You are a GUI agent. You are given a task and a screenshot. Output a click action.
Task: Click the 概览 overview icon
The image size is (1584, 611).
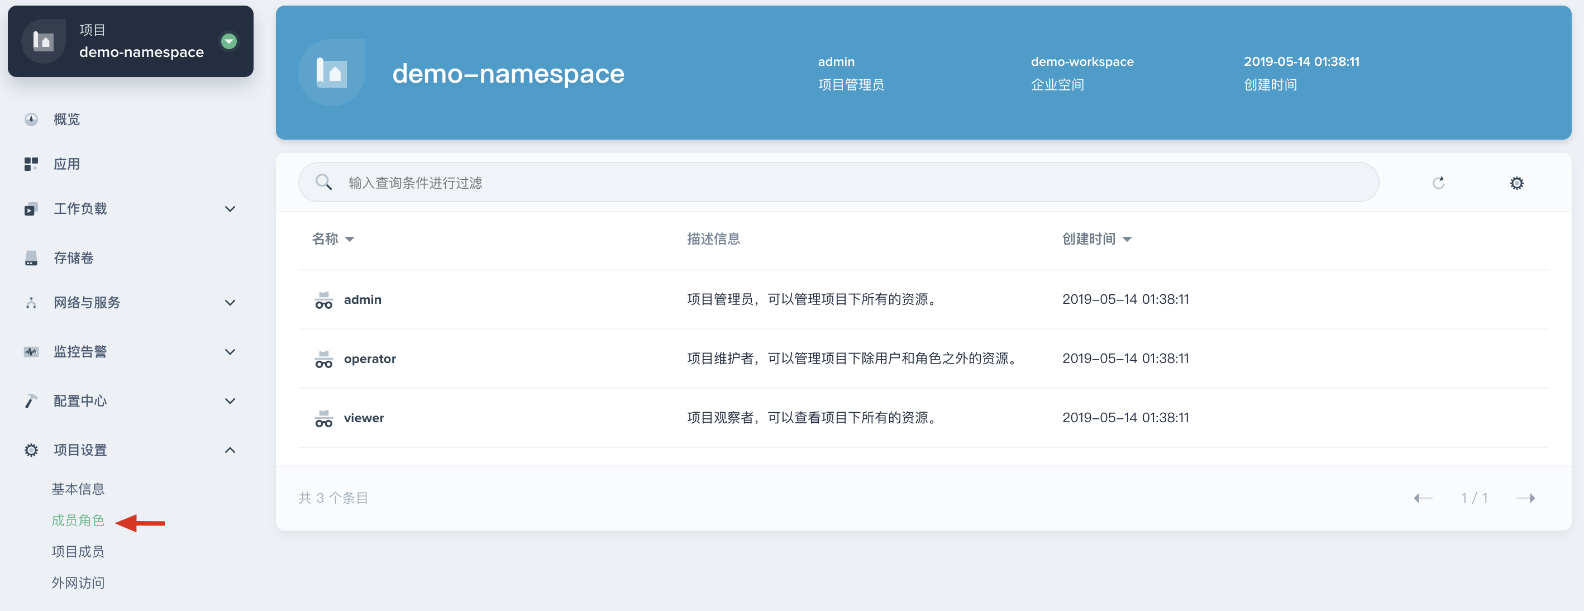click(31, 120)
